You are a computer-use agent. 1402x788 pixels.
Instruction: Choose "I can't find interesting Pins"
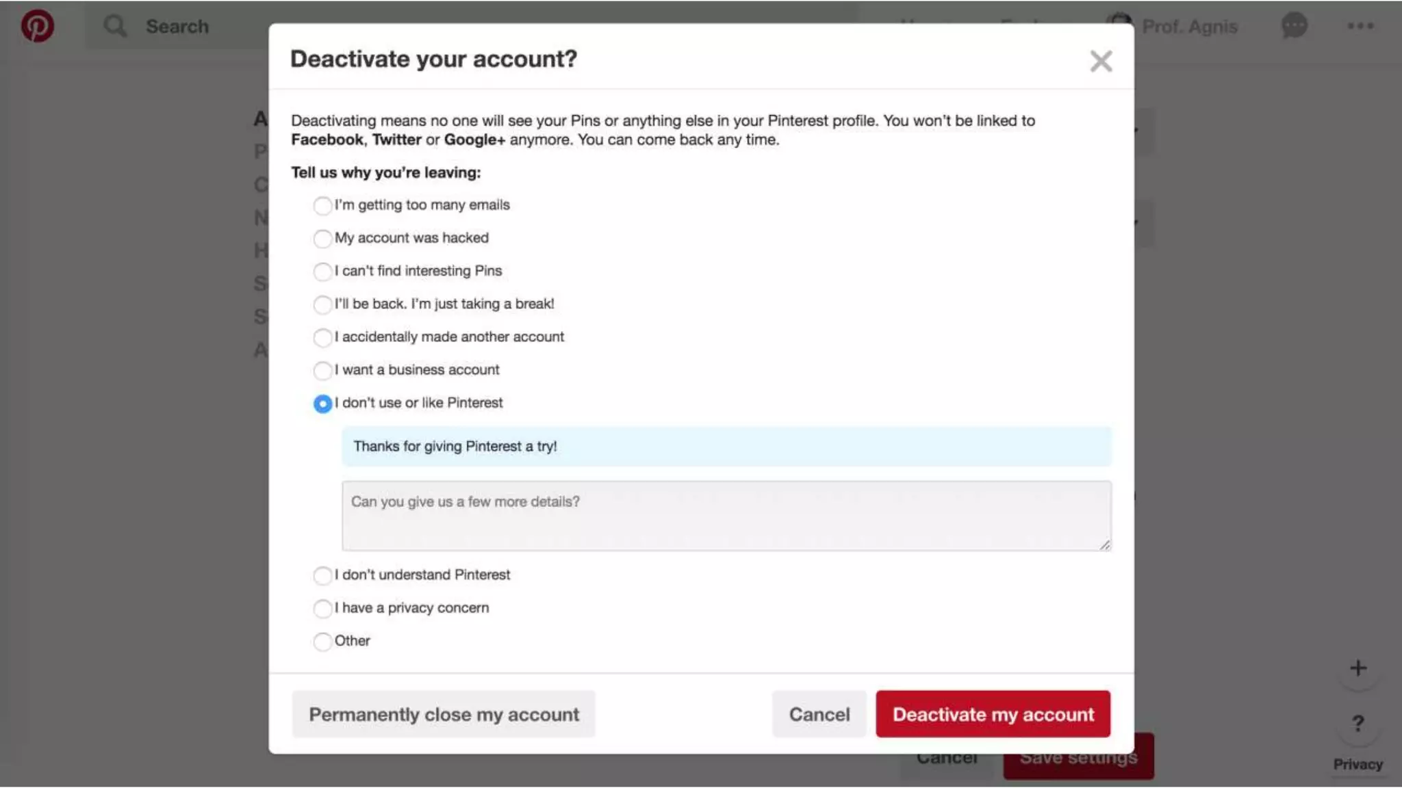pos(322,271)
